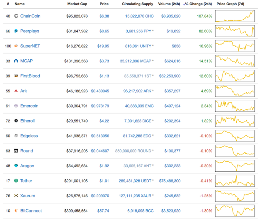The image size is (265, 219).
Task: Open the ChainCoin coin page
Action: click(x=30, y=16)
